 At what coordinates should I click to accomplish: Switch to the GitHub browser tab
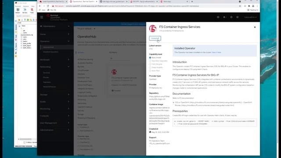click(x=113, y=2)
